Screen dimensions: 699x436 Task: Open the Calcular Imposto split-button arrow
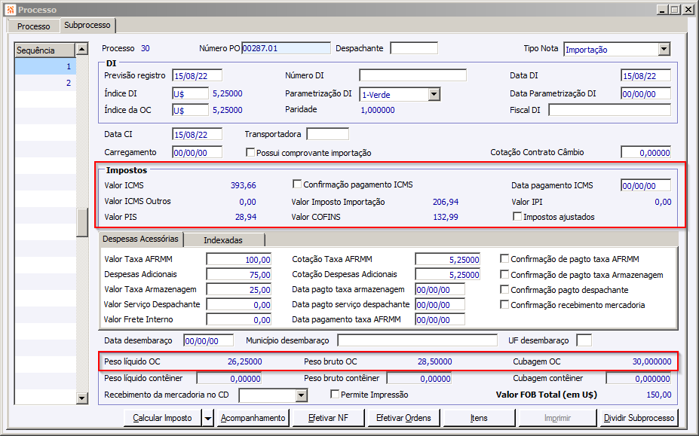[x=208, y=418]
